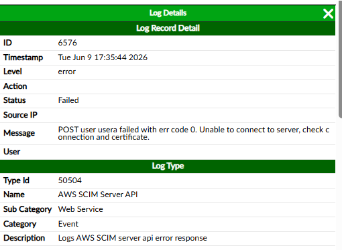
Task: Click the vertical scrollbar thumb
Action: tap(340, 59)
